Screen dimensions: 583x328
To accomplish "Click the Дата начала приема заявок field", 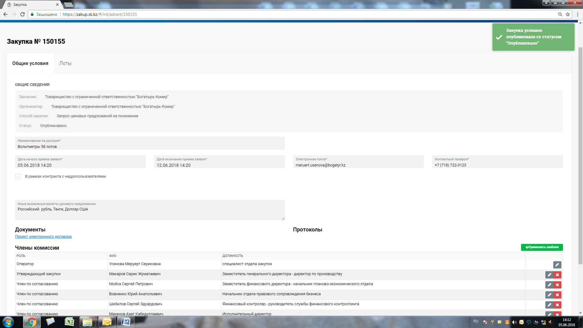I will 80,162.
